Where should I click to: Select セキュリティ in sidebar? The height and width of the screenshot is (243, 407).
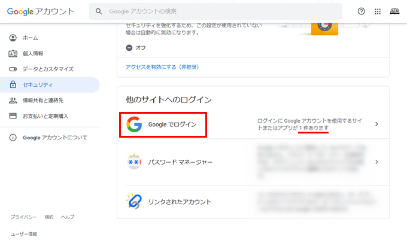click(50, 84)
